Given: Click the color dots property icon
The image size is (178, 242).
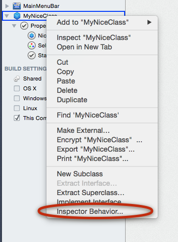Looking at the screenshot, I should [x=32, y=45].
